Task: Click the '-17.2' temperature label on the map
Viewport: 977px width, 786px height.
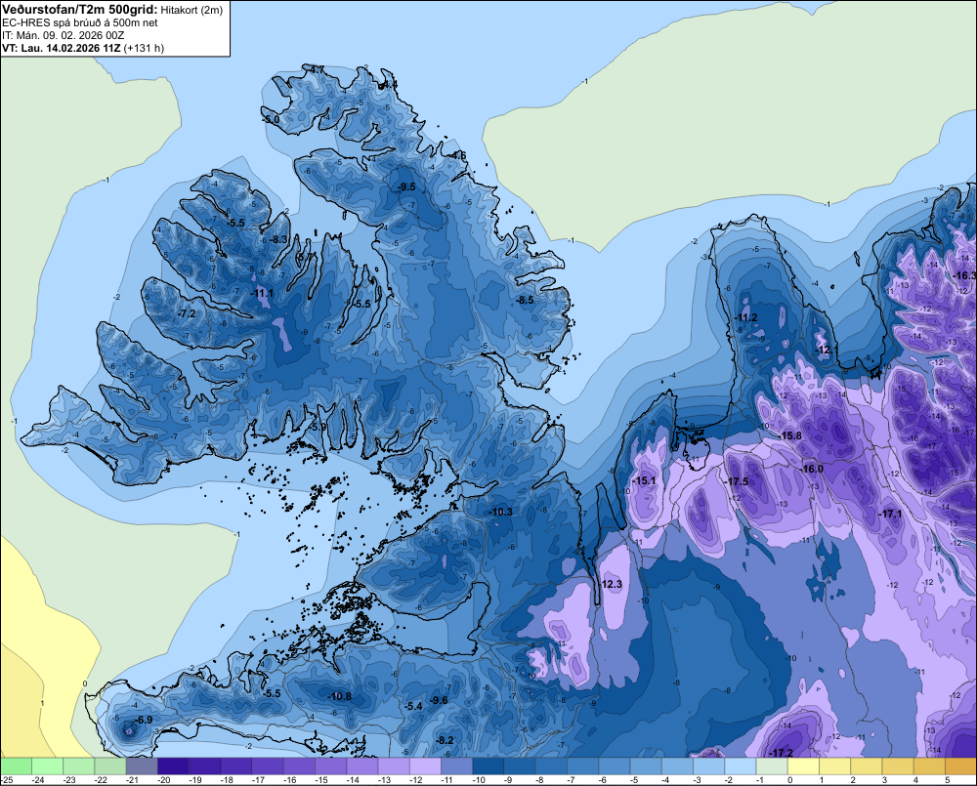Action: (781, 753)
